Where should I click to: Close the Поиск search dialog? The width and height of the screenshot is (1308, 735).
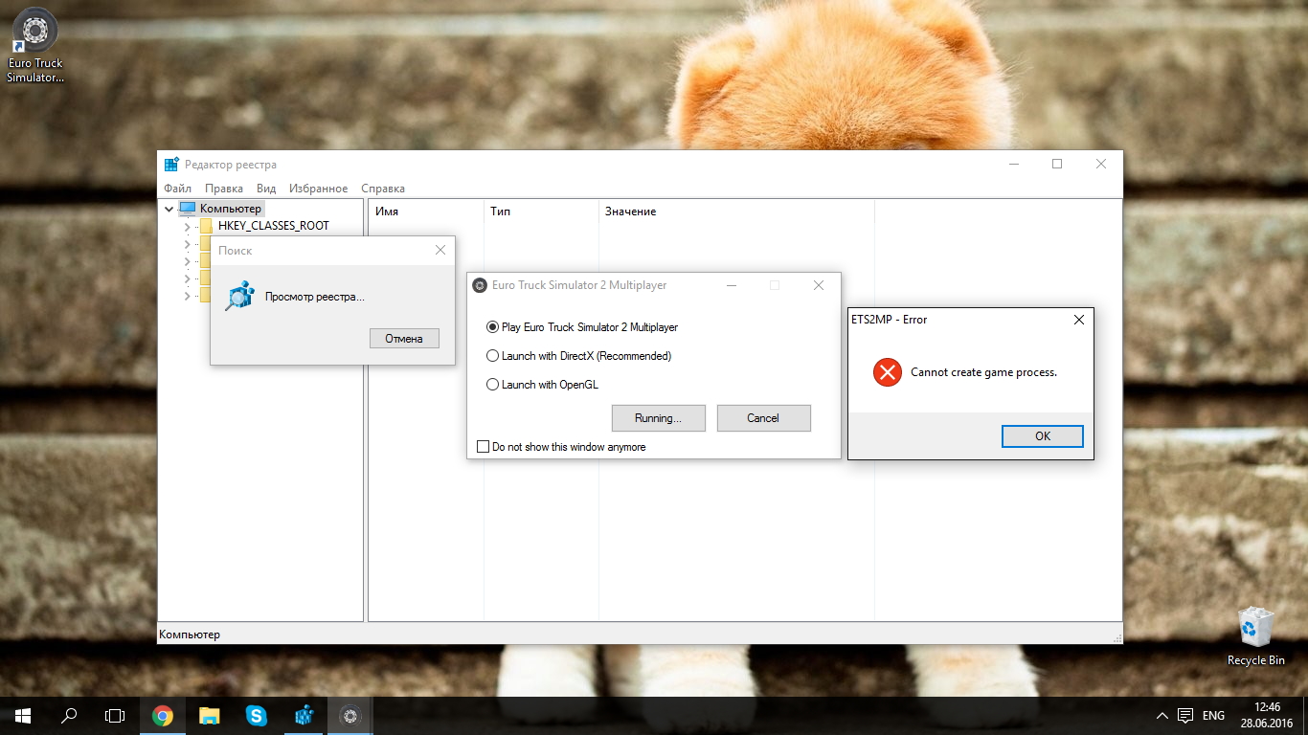pos(440,250)
